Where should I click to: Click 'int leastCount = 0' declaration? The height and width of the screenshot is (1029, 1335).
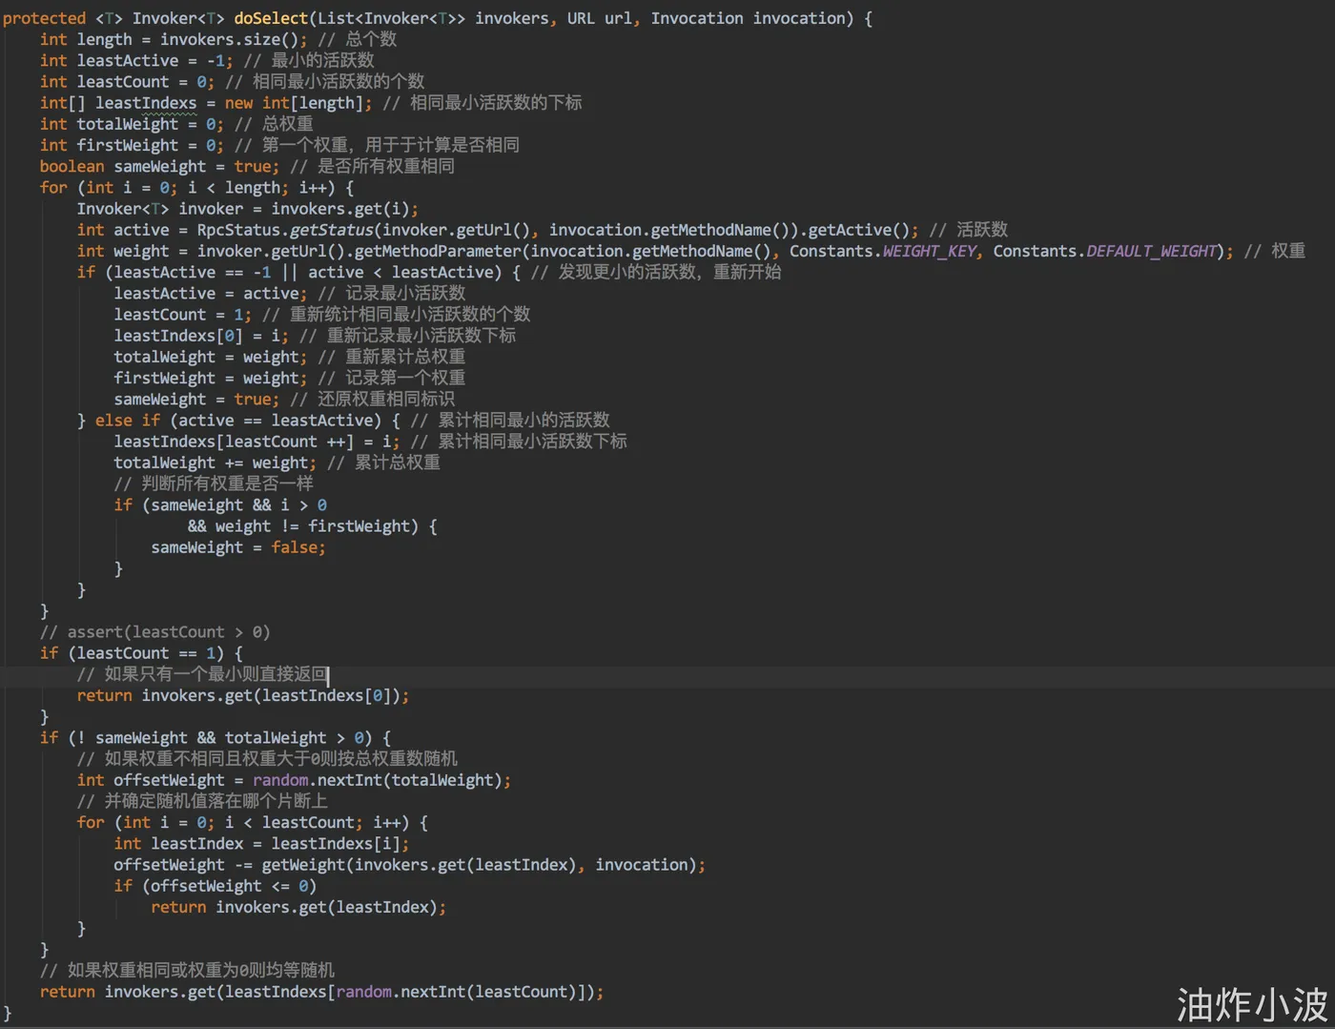click(x=128, y=82)
